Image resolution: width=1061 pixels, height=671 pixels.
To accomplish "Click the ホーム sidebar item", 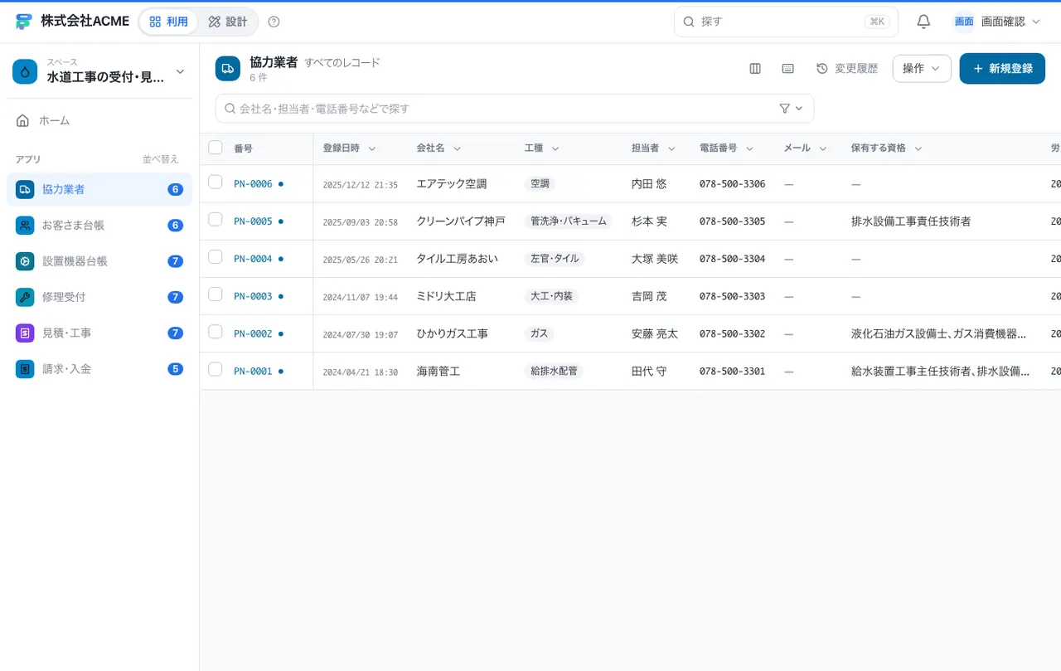I will 99,120.
